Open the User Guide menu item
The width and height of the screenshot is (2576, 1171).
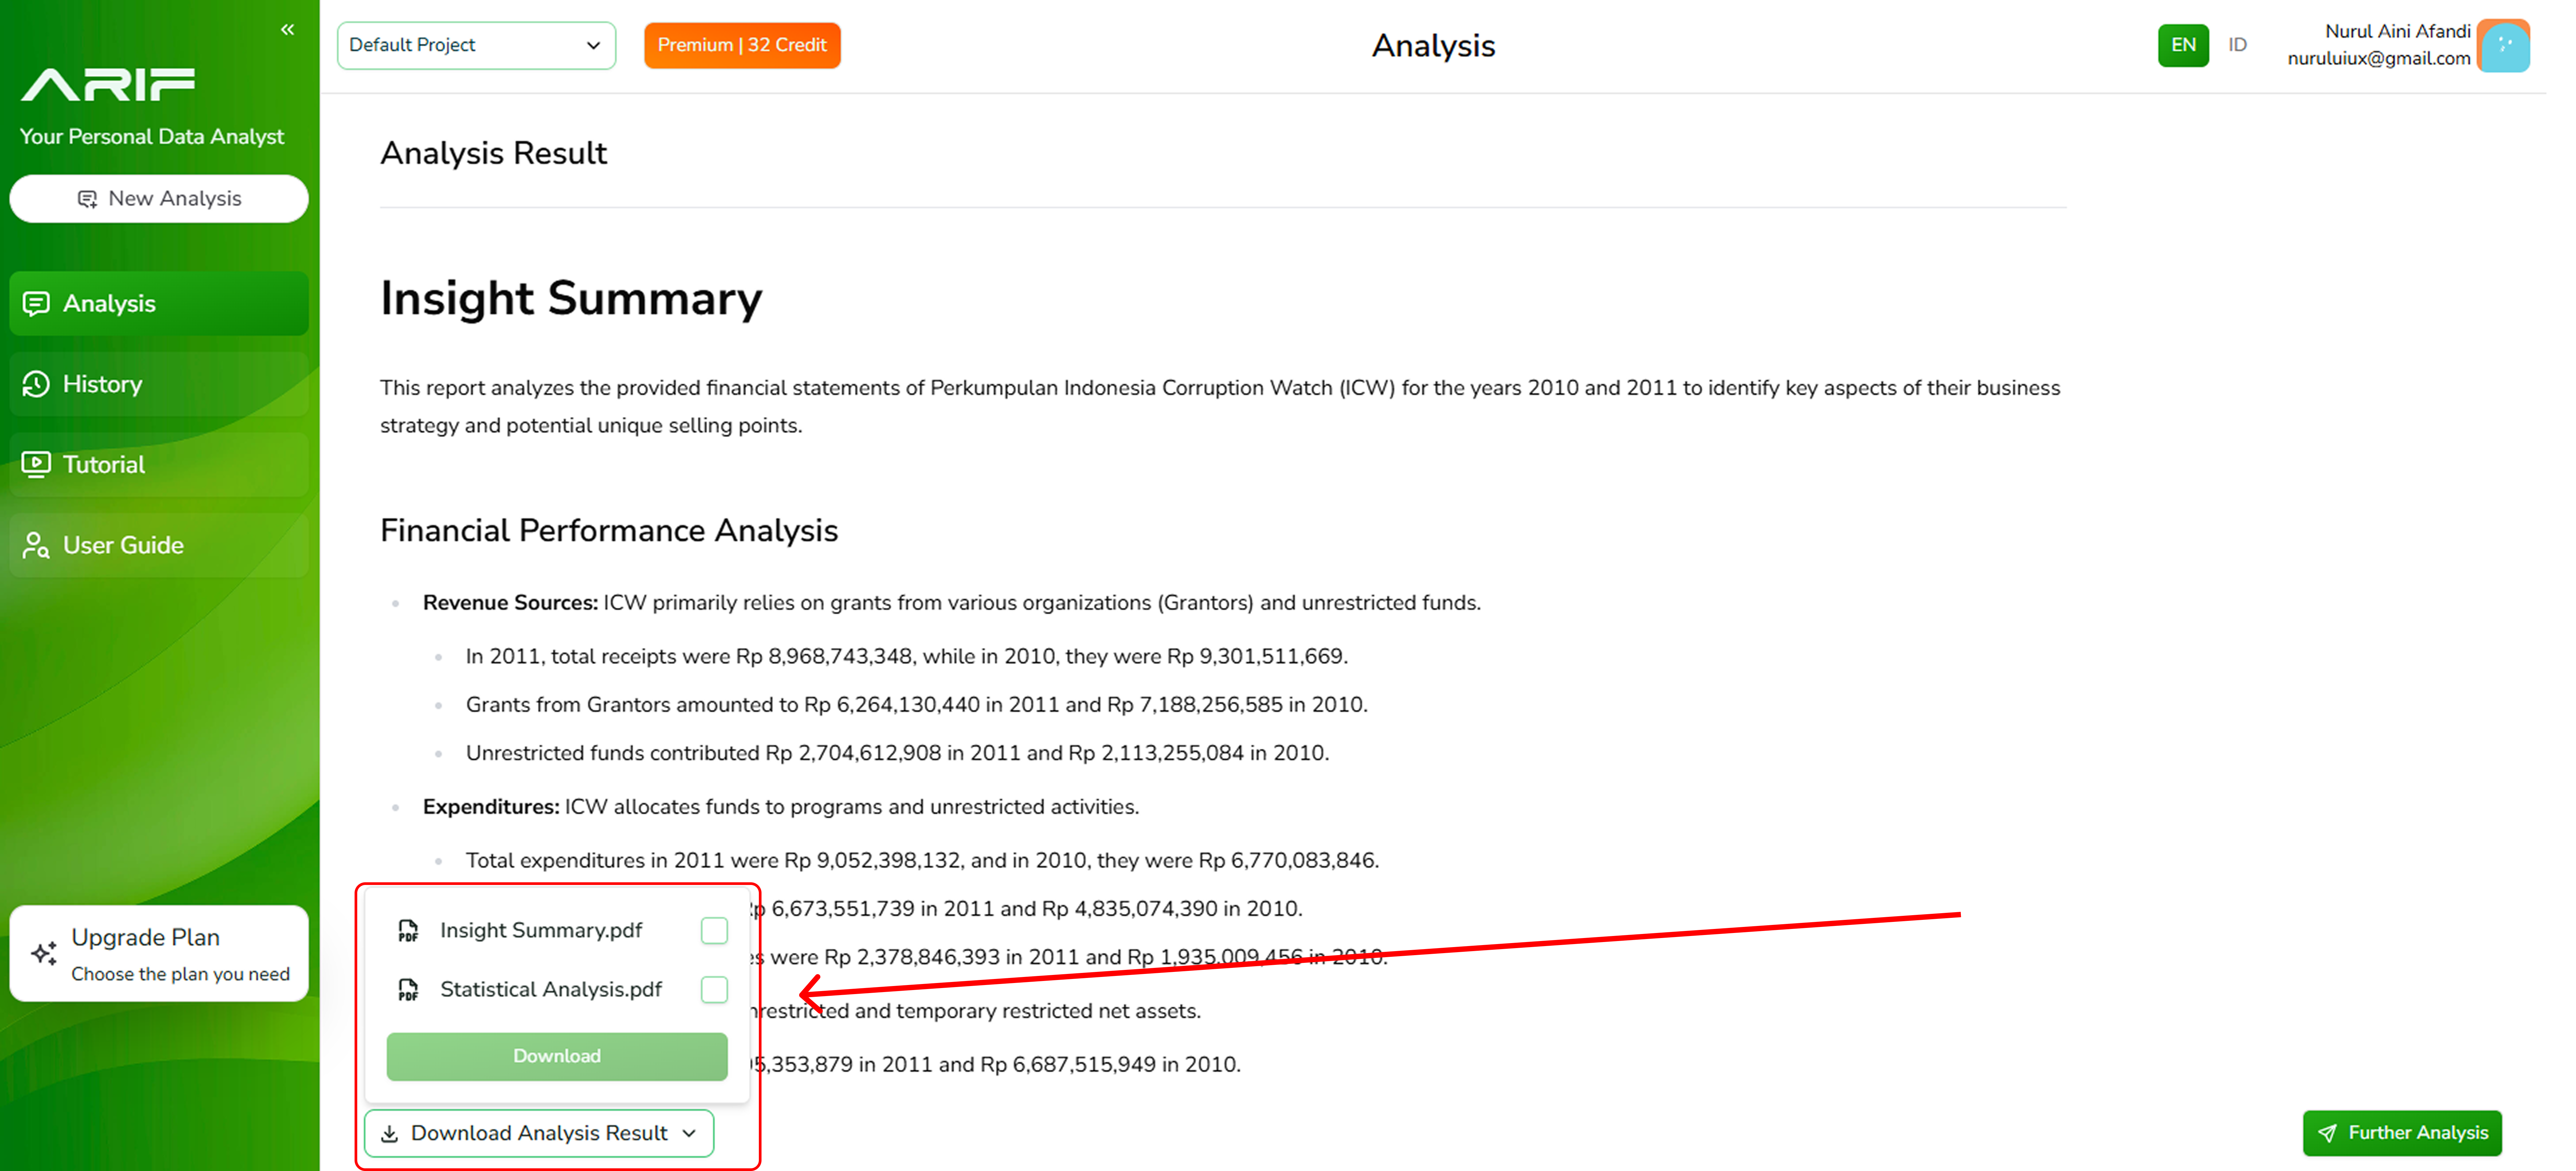coord(159,545)
